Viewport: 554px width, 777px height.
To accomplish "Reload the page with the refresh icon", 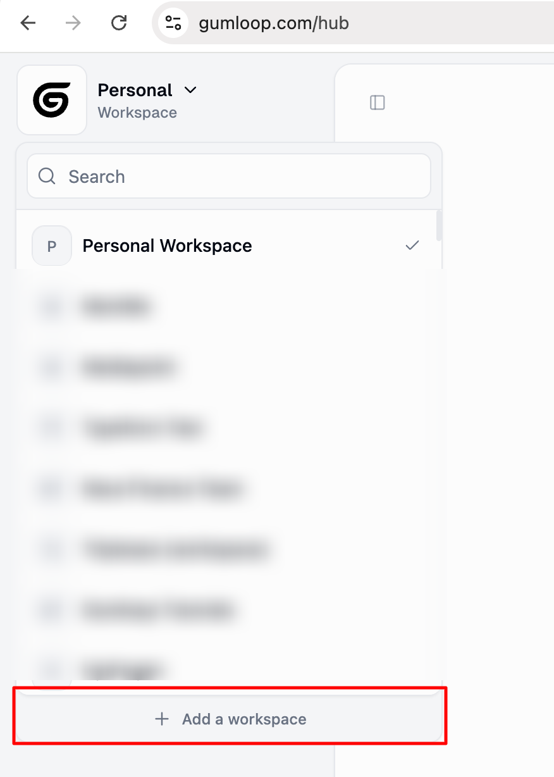I will (x=119, y=23).
